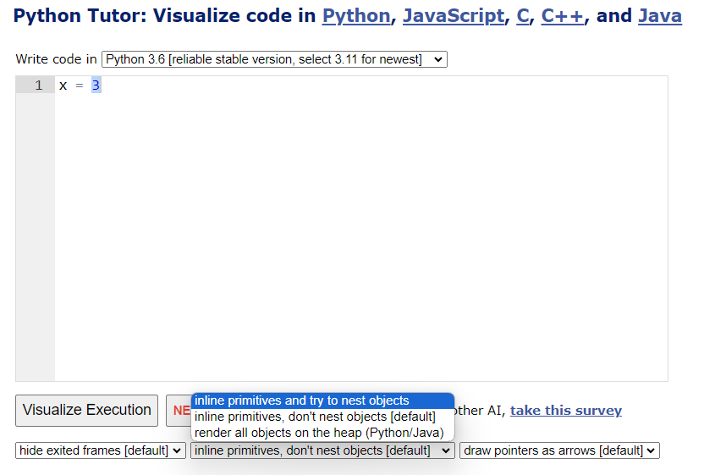Open the 'draw pointers as arrows [default]' dropdown
Screen dimensions: 704x475
tap(559, 450)
